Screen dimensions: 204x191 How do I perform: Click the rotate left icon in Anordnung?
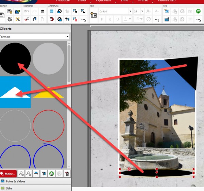[60, 11]
